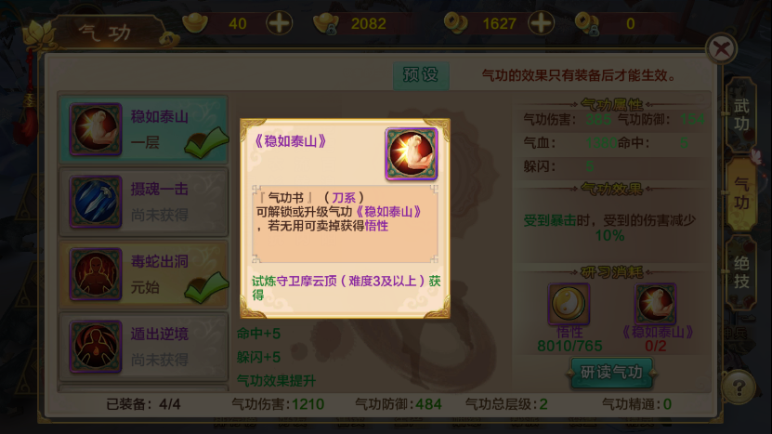Click the 毒蛇出洞 skill icon
This screenshot has height=434, width=772.
(96, 274)
